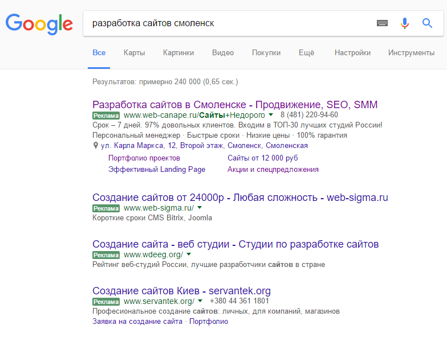Open the Ещё more menu
Screen dimensions: 447x337
point(307,53)
